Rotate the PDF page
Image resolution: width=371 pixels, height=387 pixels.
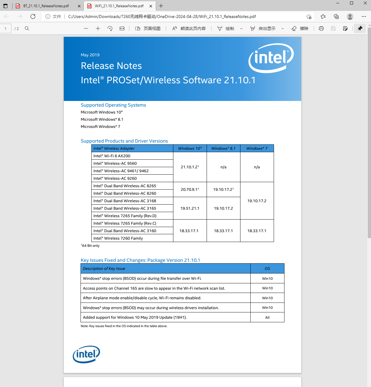[x=110, y=28]
